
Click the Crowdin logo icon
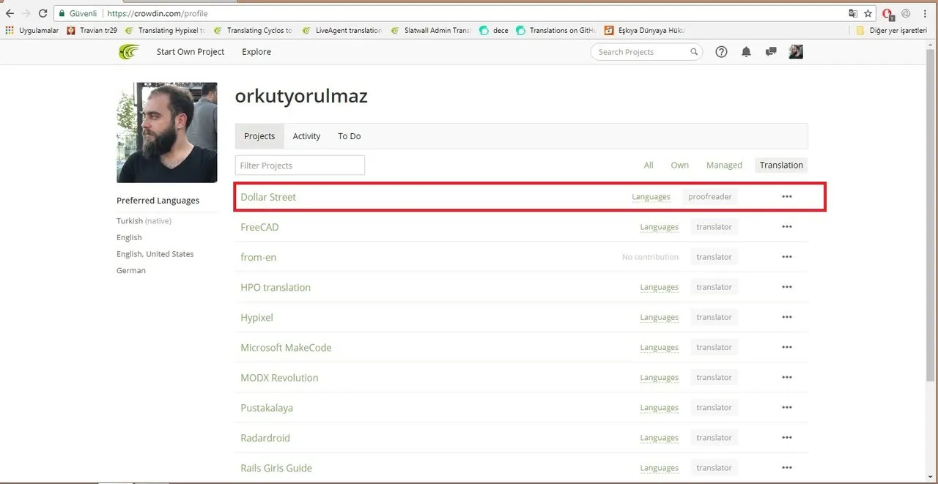[x=129, y=52]
